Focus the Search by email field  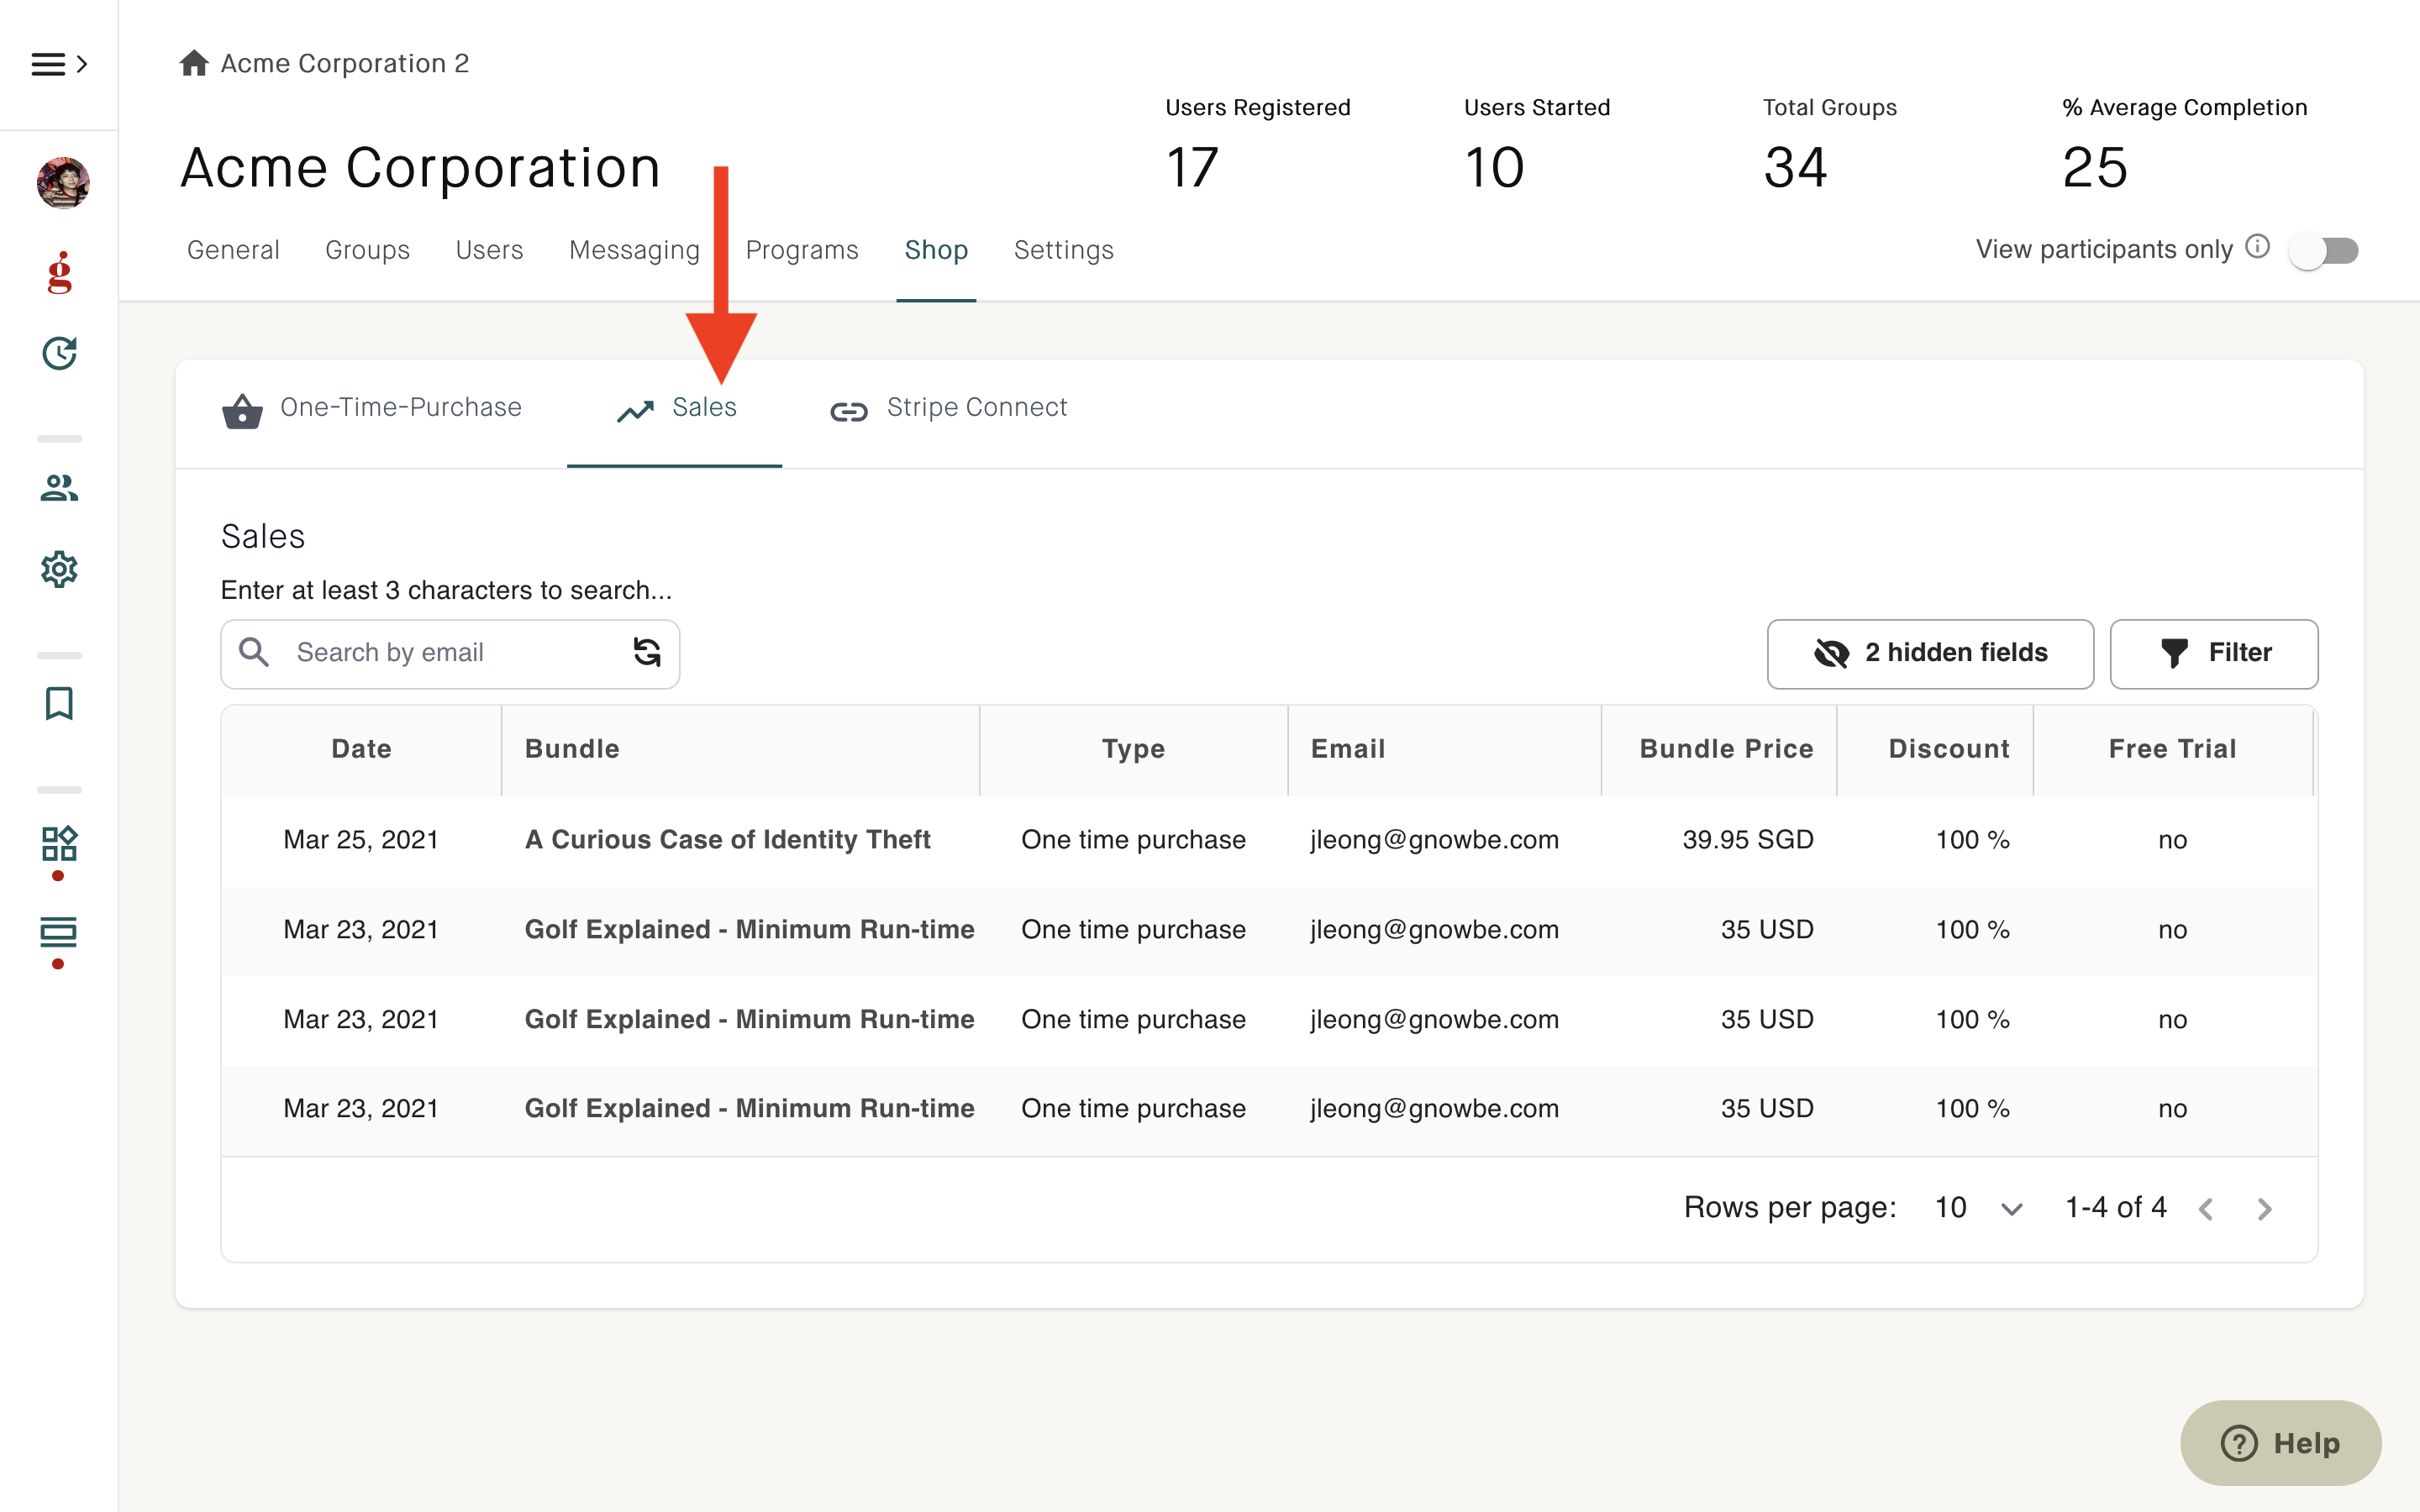(450, 653)
